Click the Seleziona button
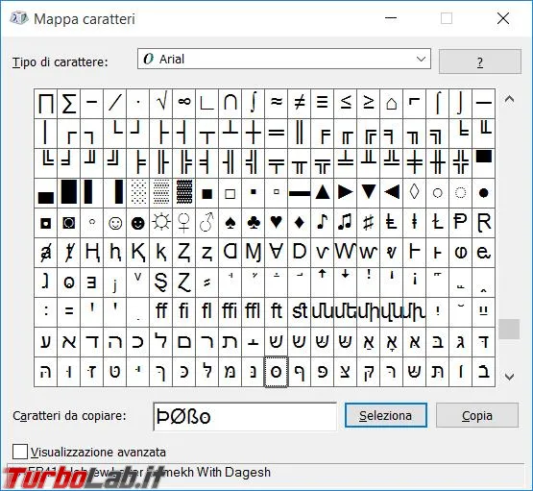This screenshot has height=491, width=533. tap(386, 415)
